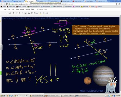
Task: Click the MATHCERATOPS! caption text
Action: click(91, 91)
